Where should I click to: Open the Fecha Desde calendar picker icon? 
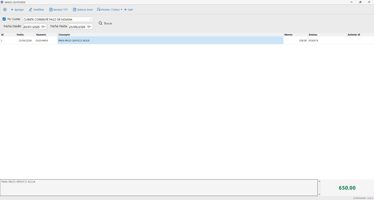tap(43, 27)
